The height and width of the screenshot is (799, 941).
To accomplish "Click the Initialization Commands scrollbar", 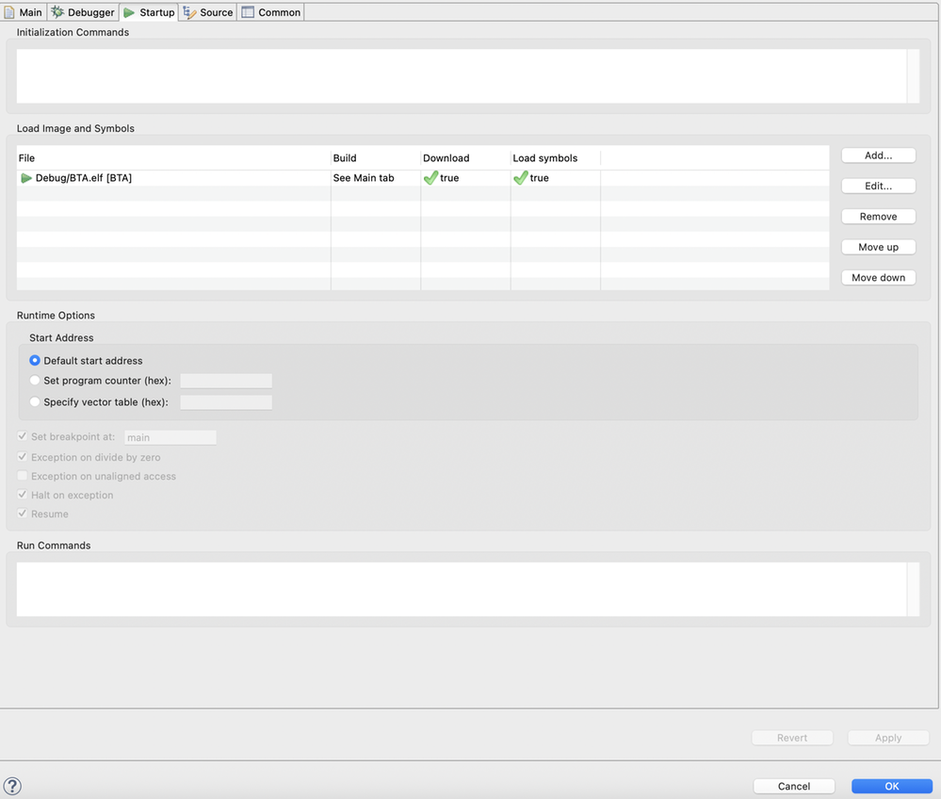I will (x=914, y=76).
